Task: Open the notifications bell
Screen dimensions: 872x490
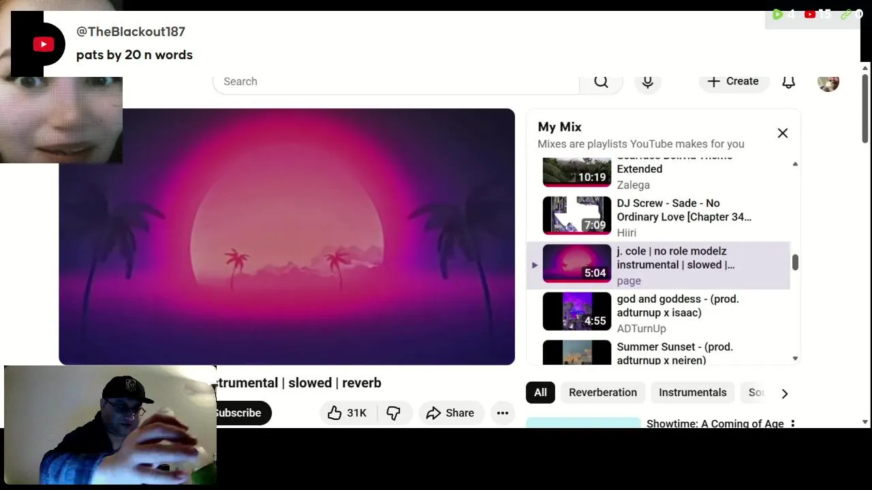Action: tap(788, 82)
